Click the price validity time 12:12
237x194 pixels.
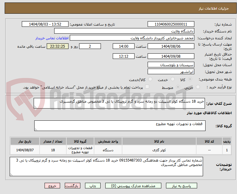124,56
